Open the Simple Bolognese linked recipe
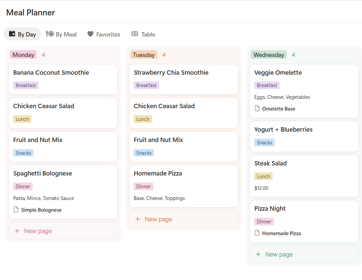Viewport: 362px width, 280px height. [x=41, y=210]
